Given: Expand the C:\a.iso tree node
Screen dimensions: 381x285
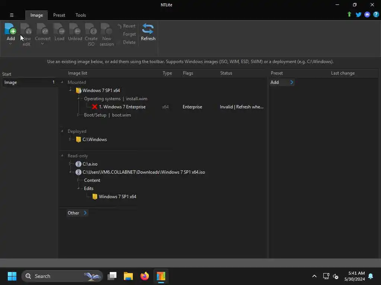Looking at the screenshot, I should coord(70,164).
